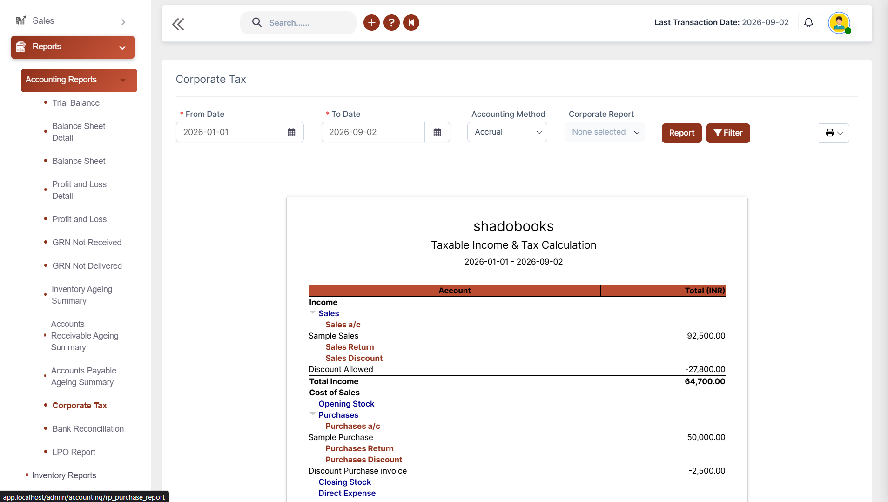Open the Purchases Return account link
The image size is (888, 502).
(x=359, y=448)
